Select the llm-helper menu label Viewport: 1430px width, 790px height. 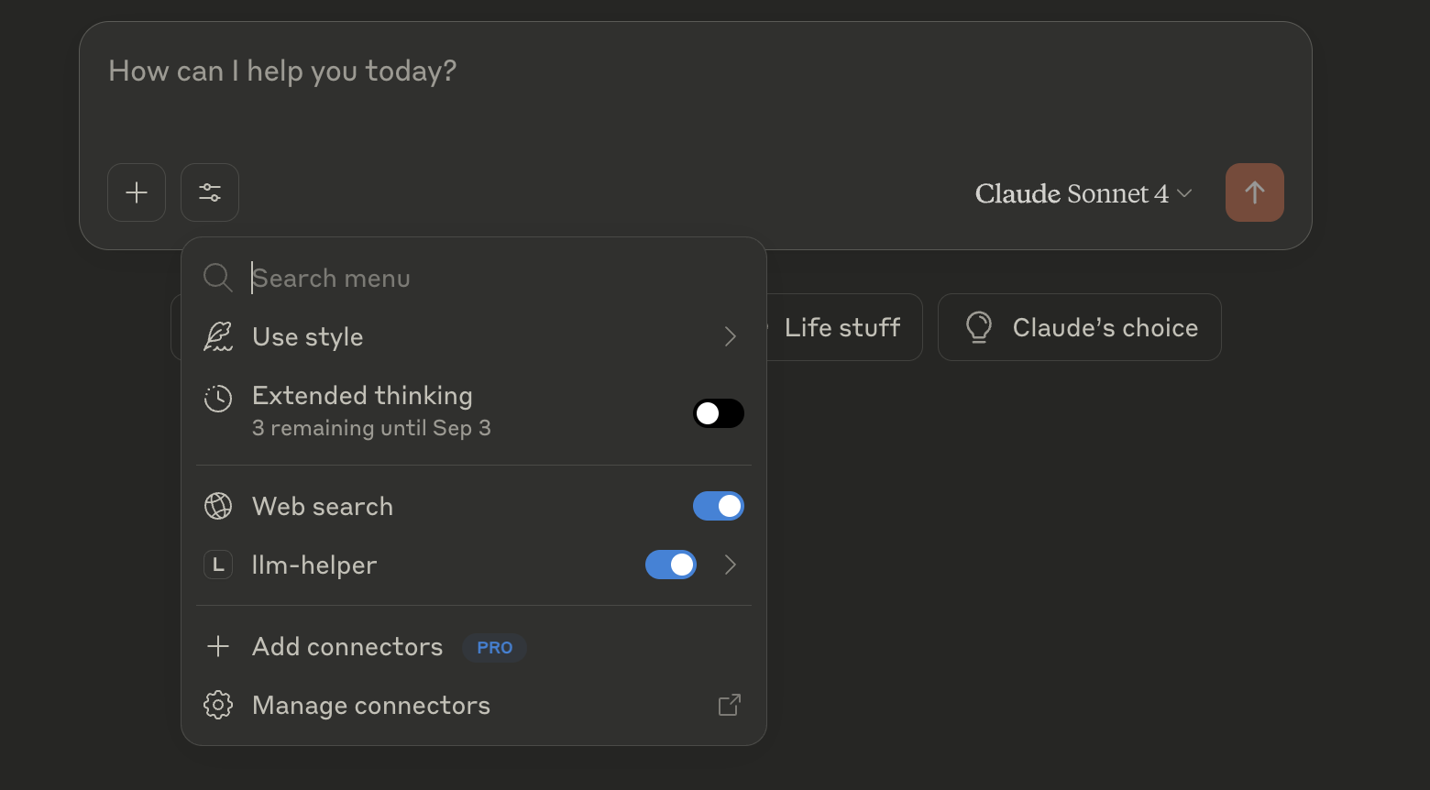tap(314, 565)
